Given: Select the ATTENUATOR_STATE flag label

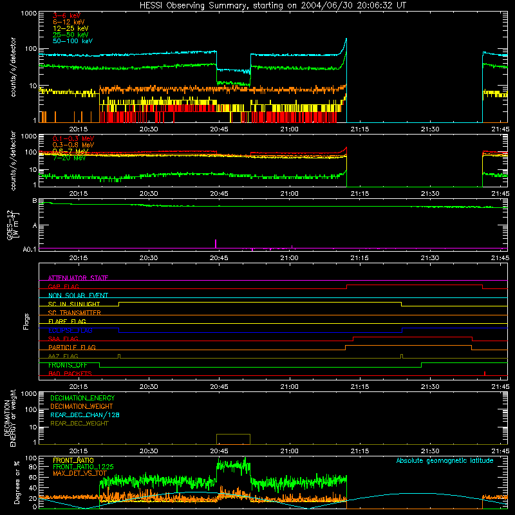Looking at the screenshot, I should click(x=78, y=278).
